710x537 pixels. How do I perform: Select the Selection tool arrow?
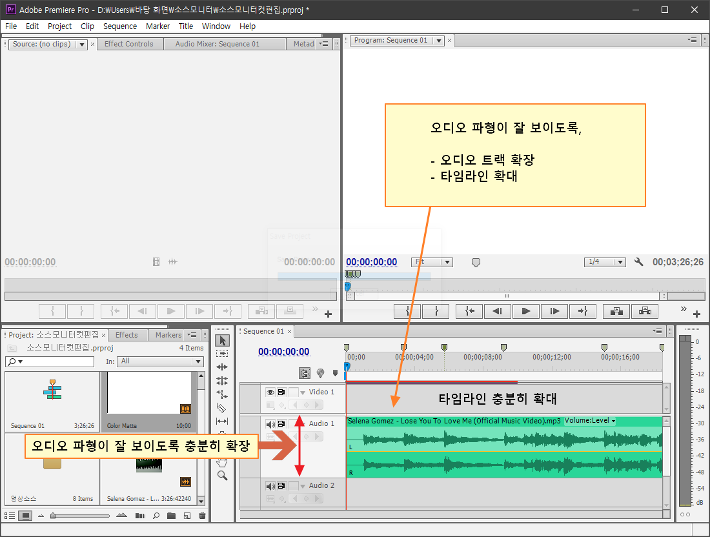coord(222,340)
